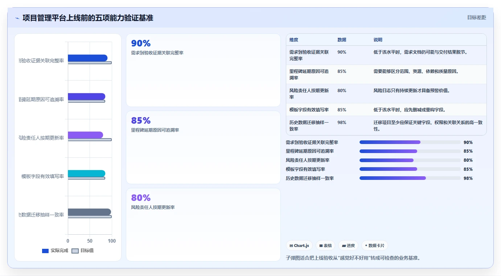Screen dimensions: 501x276
Task: Select the Chart.js chip
Action: click(x=299, y=246)
